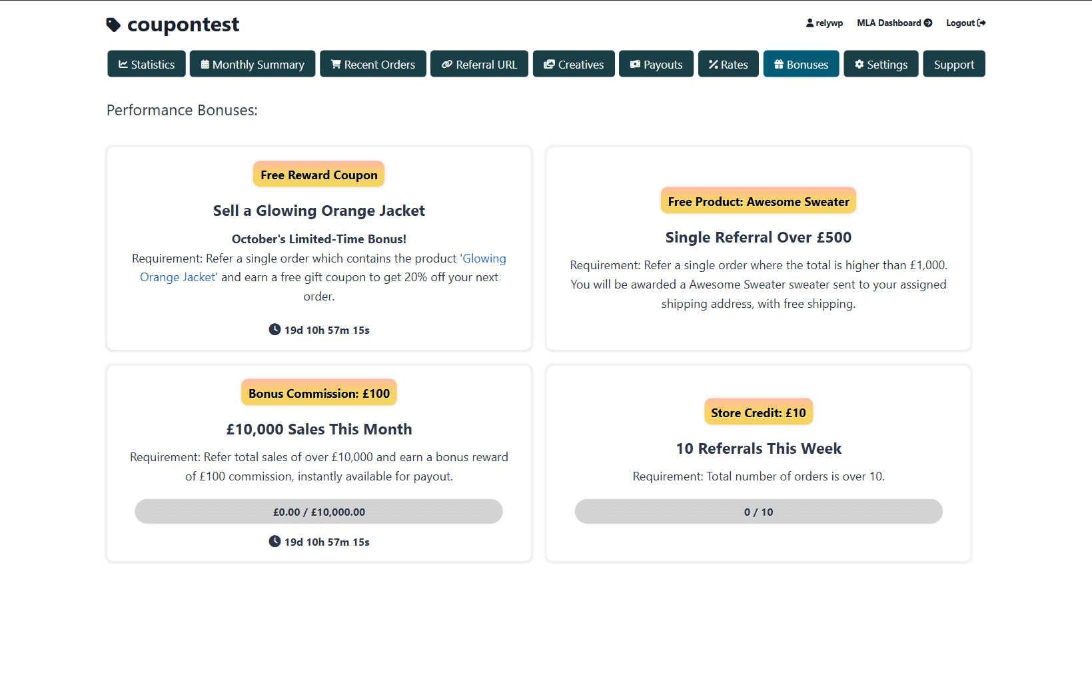Screen dimensions: 1092x691
Task: Click the clock icon under £10,000 sales bonus
Action: point(274,541)
